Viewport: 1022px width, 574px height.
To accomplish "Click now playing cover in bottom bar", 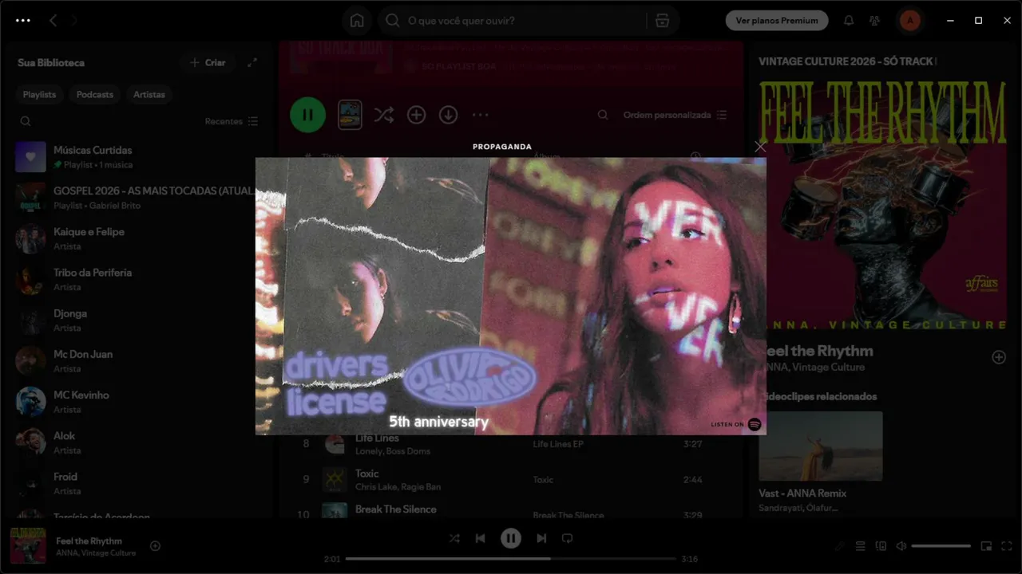I will tap(28, 546).
